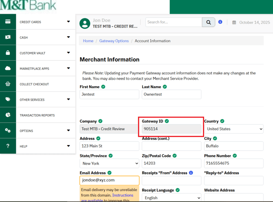Click the Email Address input field
Screen dimensions: 273x202
[109, 180]
